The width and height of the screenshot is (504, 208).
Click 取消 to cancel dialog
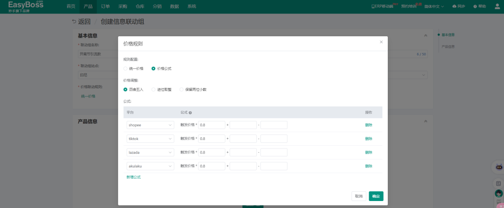[x=359, y=196]
